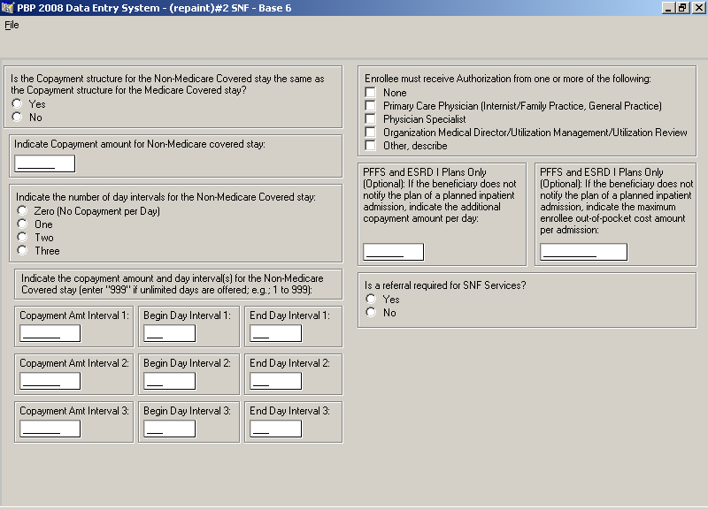Choose Zero (No Copayment per Day) option
Viewport: 708px width, 509px height.
(22, 210)
